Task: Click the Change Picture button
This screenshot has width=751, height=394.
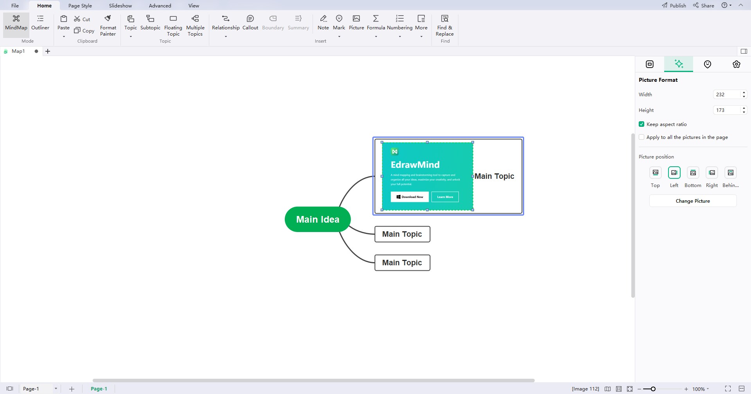Action: (693, 201)
